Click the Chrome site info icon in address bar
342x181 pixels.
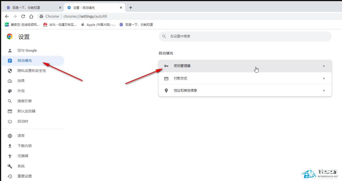[42, 16]
